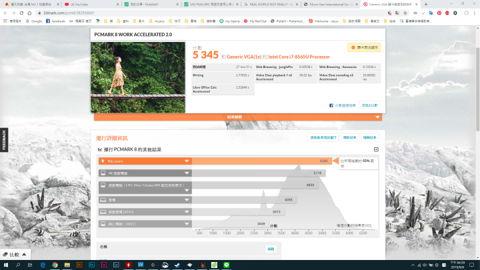Open the FEEDBACK side tab
Viewport: 480px width, 270px height.
(4, 140)
